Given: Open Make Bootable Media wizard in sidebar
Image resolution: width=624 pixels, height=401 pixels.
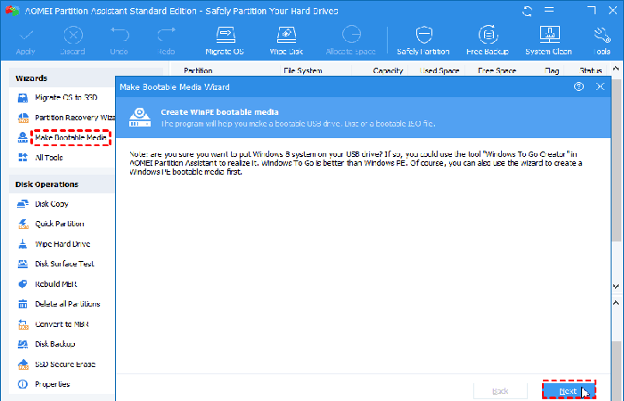Looking at the screenshot, I should pos(70,137).
